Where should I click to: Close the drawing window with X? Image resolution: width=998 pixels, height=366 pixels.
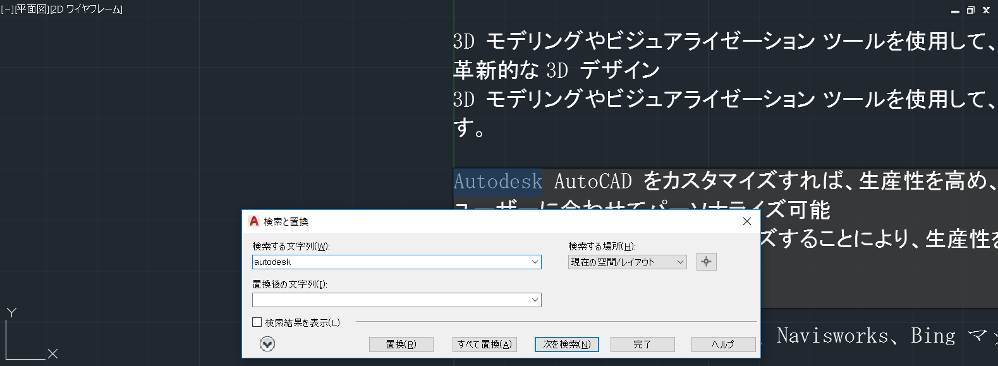click(x=986, y=10)
